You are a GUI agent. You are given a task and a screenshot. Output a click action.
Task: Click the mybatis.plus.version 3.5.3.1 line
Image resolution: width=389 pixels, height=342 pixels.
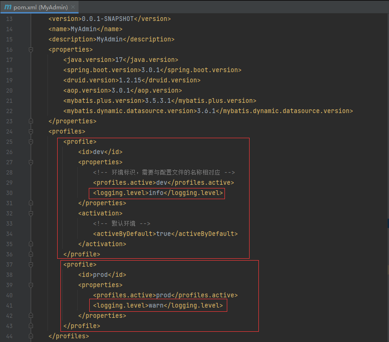160,101
